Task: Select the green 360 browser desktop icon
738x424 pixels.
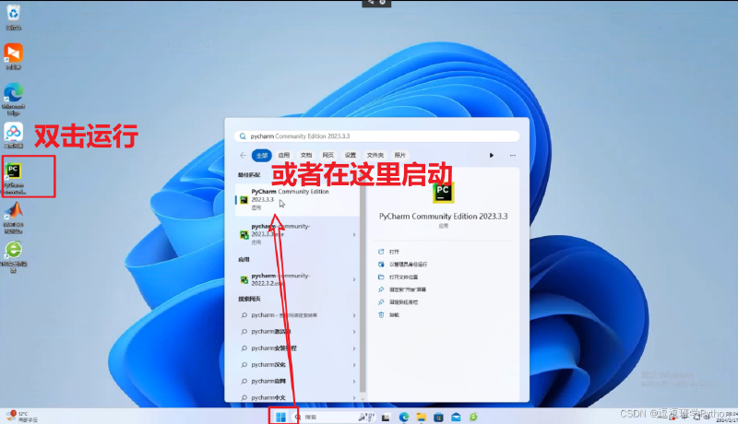Action: (13, 256)
